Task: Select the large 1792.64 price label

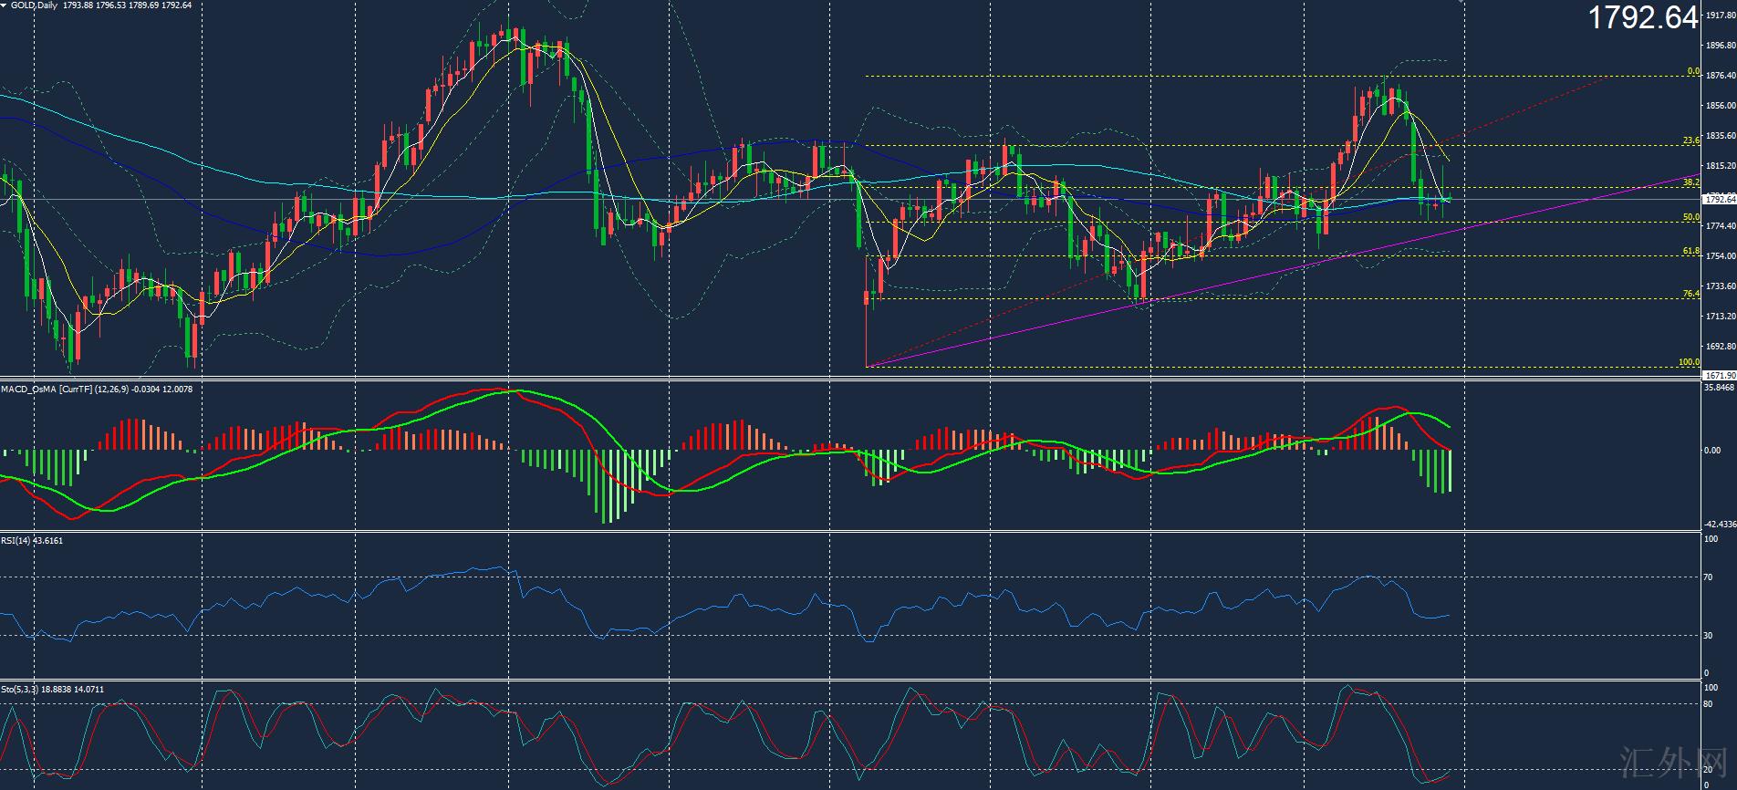Action: click(1643, 17)
